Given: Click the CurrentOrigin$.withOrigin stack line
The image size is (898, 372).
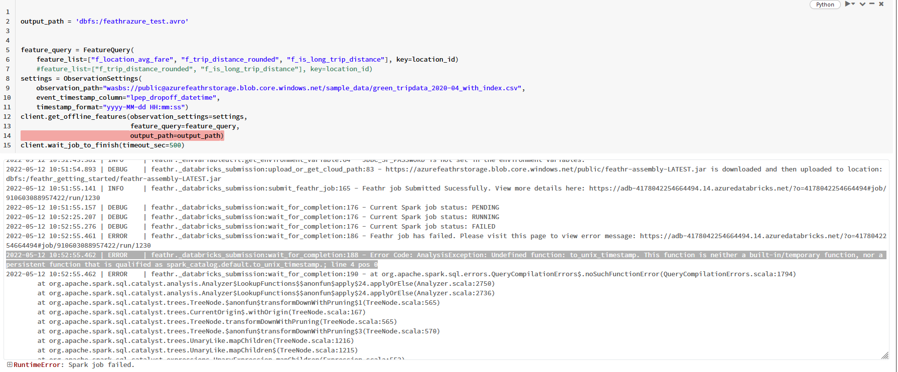Looking at the screenshot, I should click(x=201, y=312).
